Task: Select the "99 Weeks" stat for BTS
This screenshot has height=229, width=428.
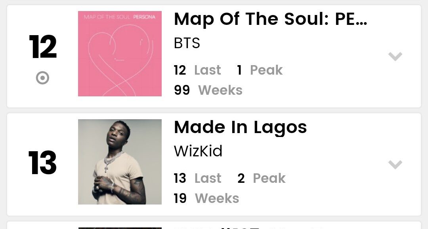Action: click(208, 90)
